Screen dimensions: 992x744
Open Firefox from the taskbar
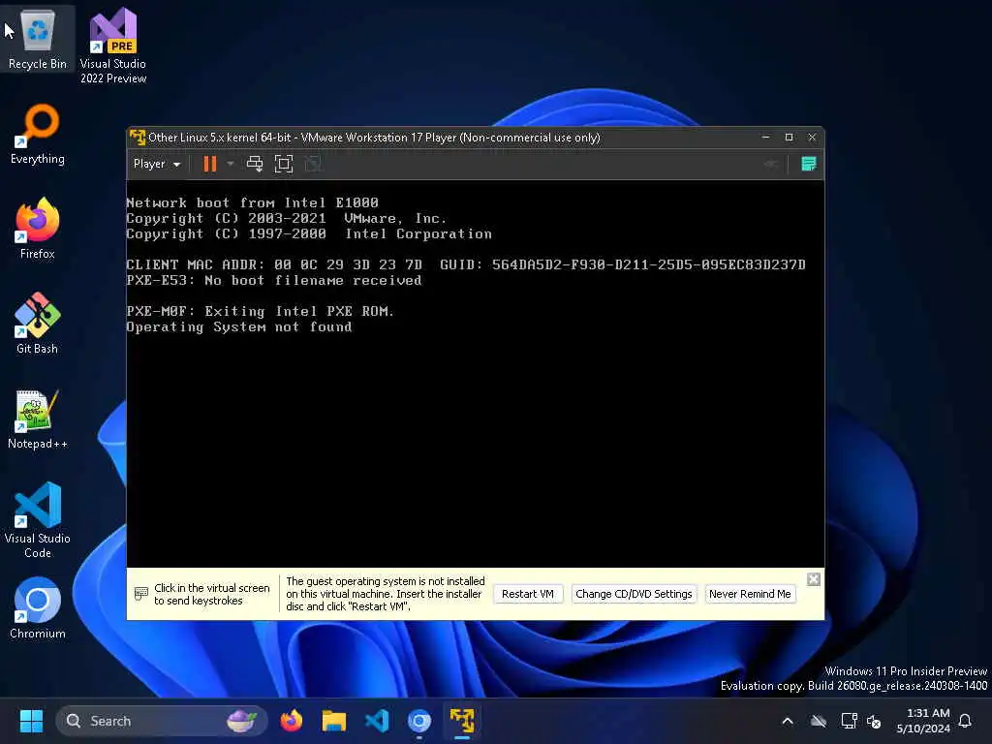(291, 721)
